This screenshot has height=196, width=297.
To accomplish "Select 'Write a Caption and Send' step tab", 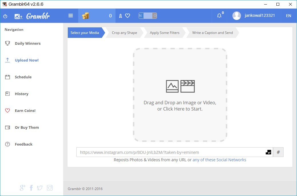I will 212,33.
